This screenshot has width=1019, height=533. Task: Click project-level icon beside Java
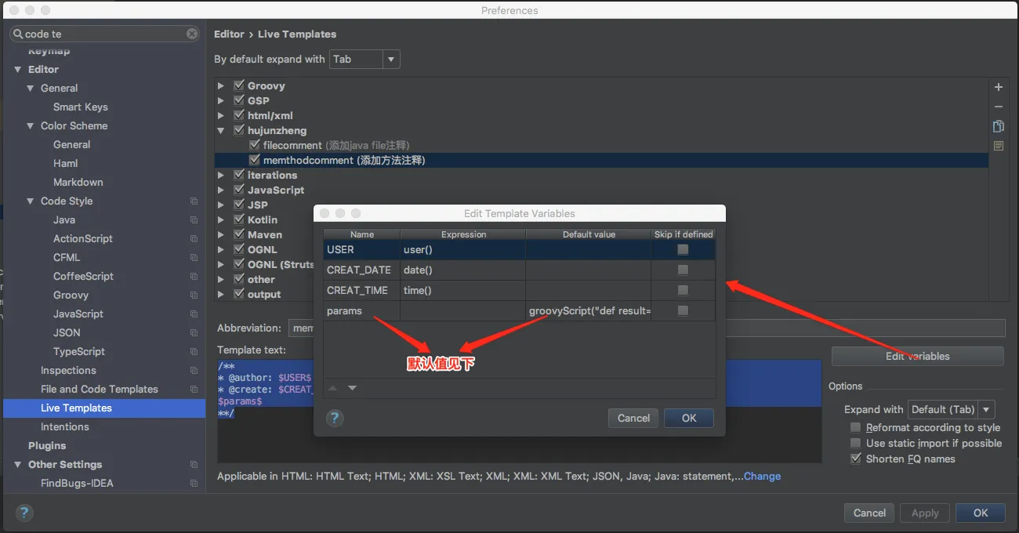point(194,220)
